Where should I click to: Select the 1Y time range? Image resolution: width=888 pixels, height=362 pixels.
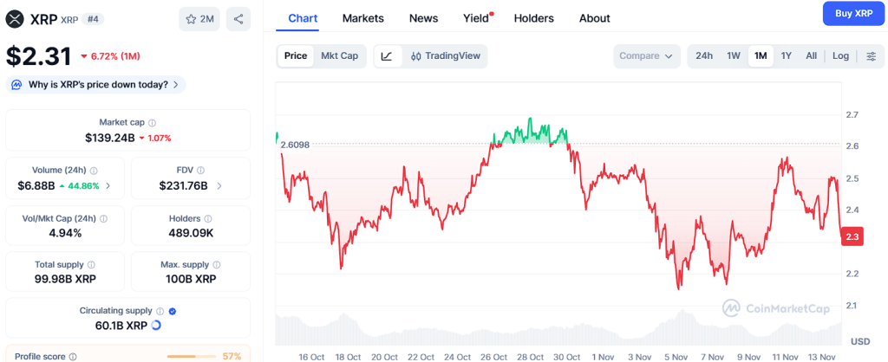(x=786, y=56)
